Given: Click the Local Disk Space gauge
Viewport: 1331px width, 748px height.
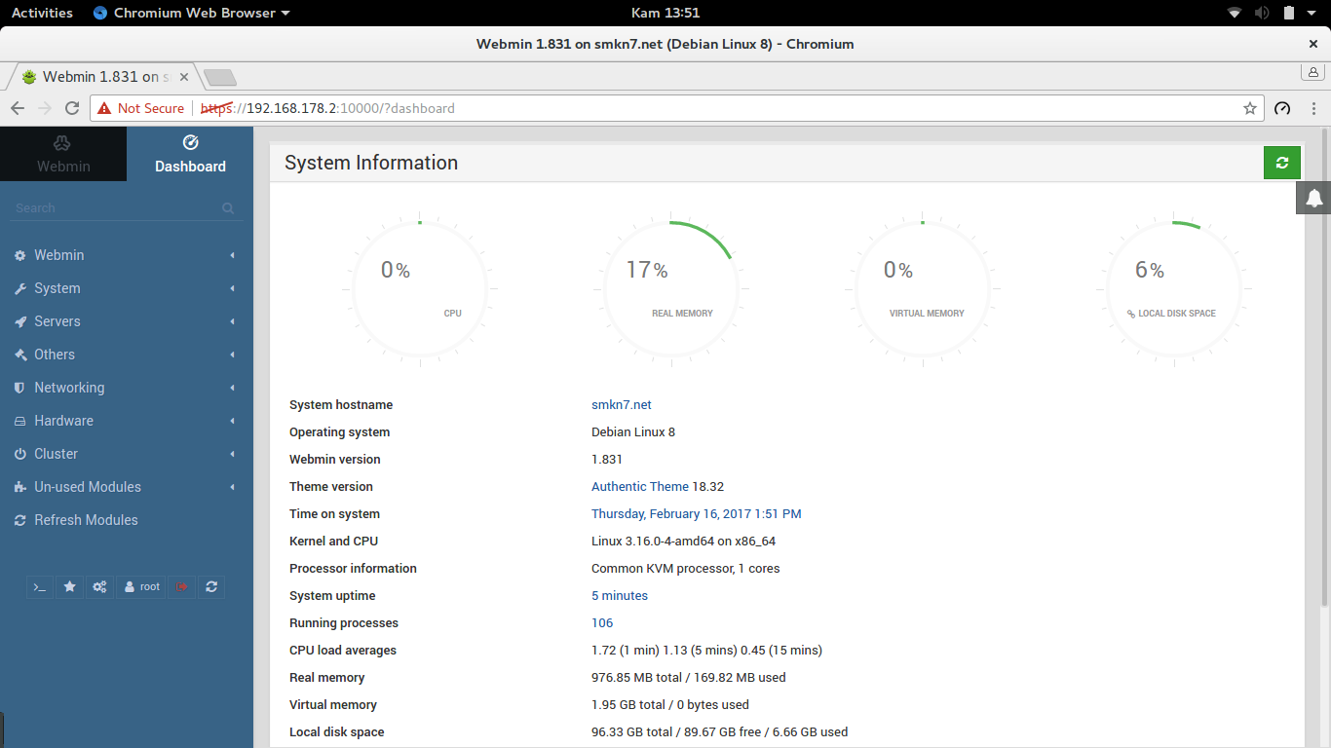Looking at the screenshot, I should coord(1174,288).
